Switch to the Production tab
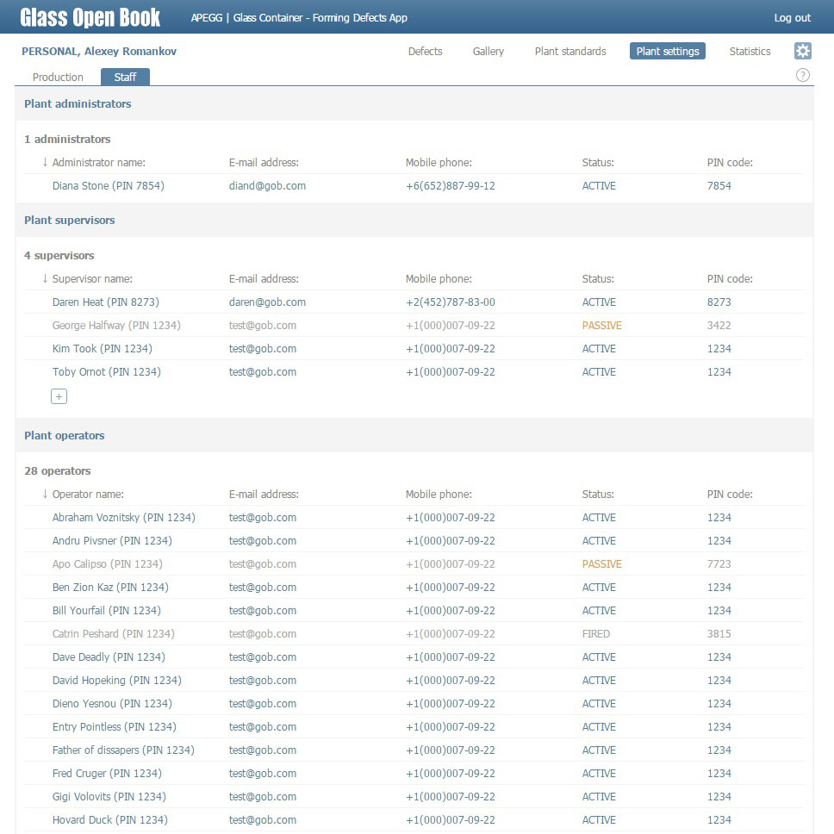The image size is (834, 834). (58, 78)
